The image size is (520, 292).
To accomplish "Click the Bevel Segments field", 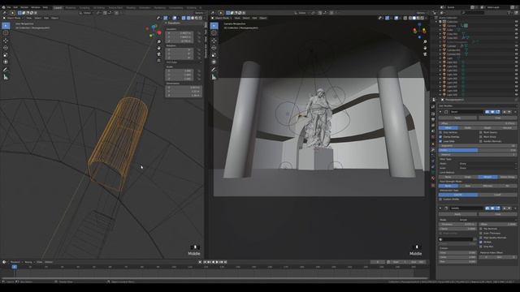I will click(x=478, y=146).
